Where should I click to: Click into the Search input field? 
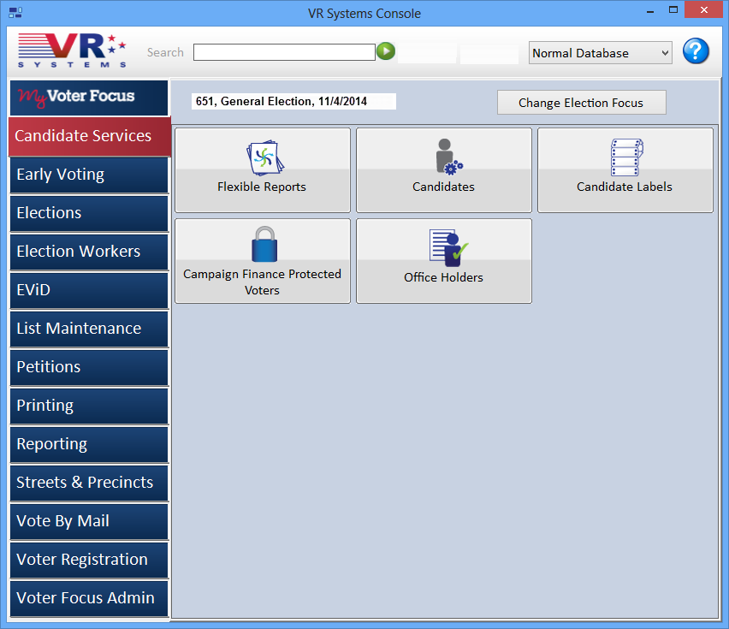(284, 52)
